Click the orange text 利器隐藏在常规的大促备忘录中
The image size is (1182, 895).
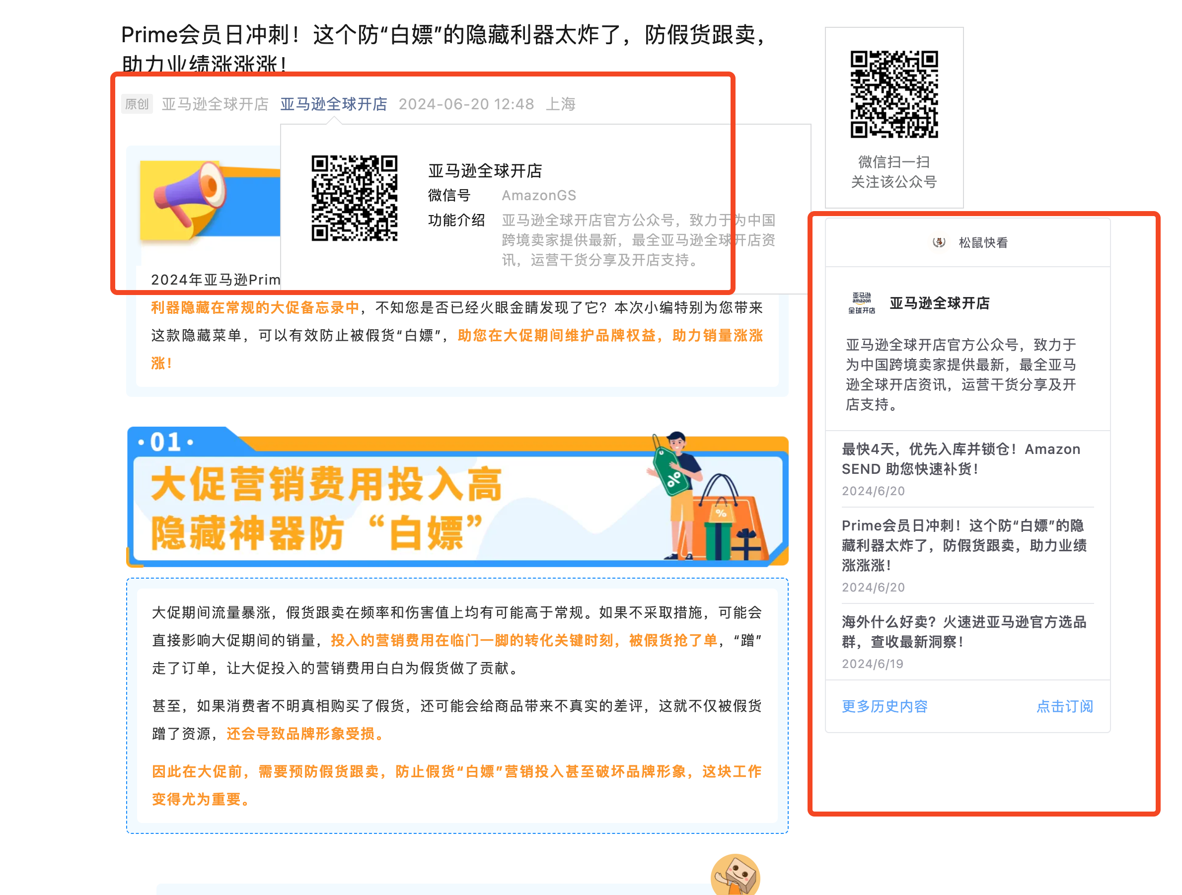(255, 307)
